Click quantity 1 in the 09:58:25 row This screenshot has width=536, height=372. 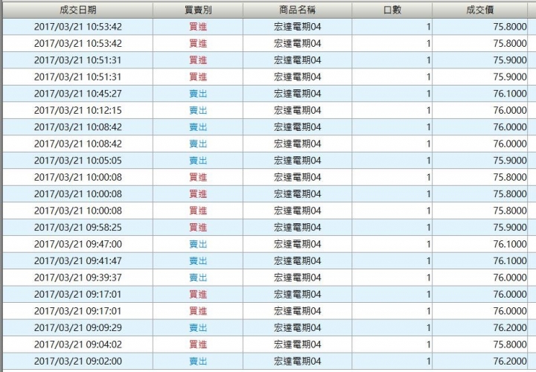[x=428, y=228]
